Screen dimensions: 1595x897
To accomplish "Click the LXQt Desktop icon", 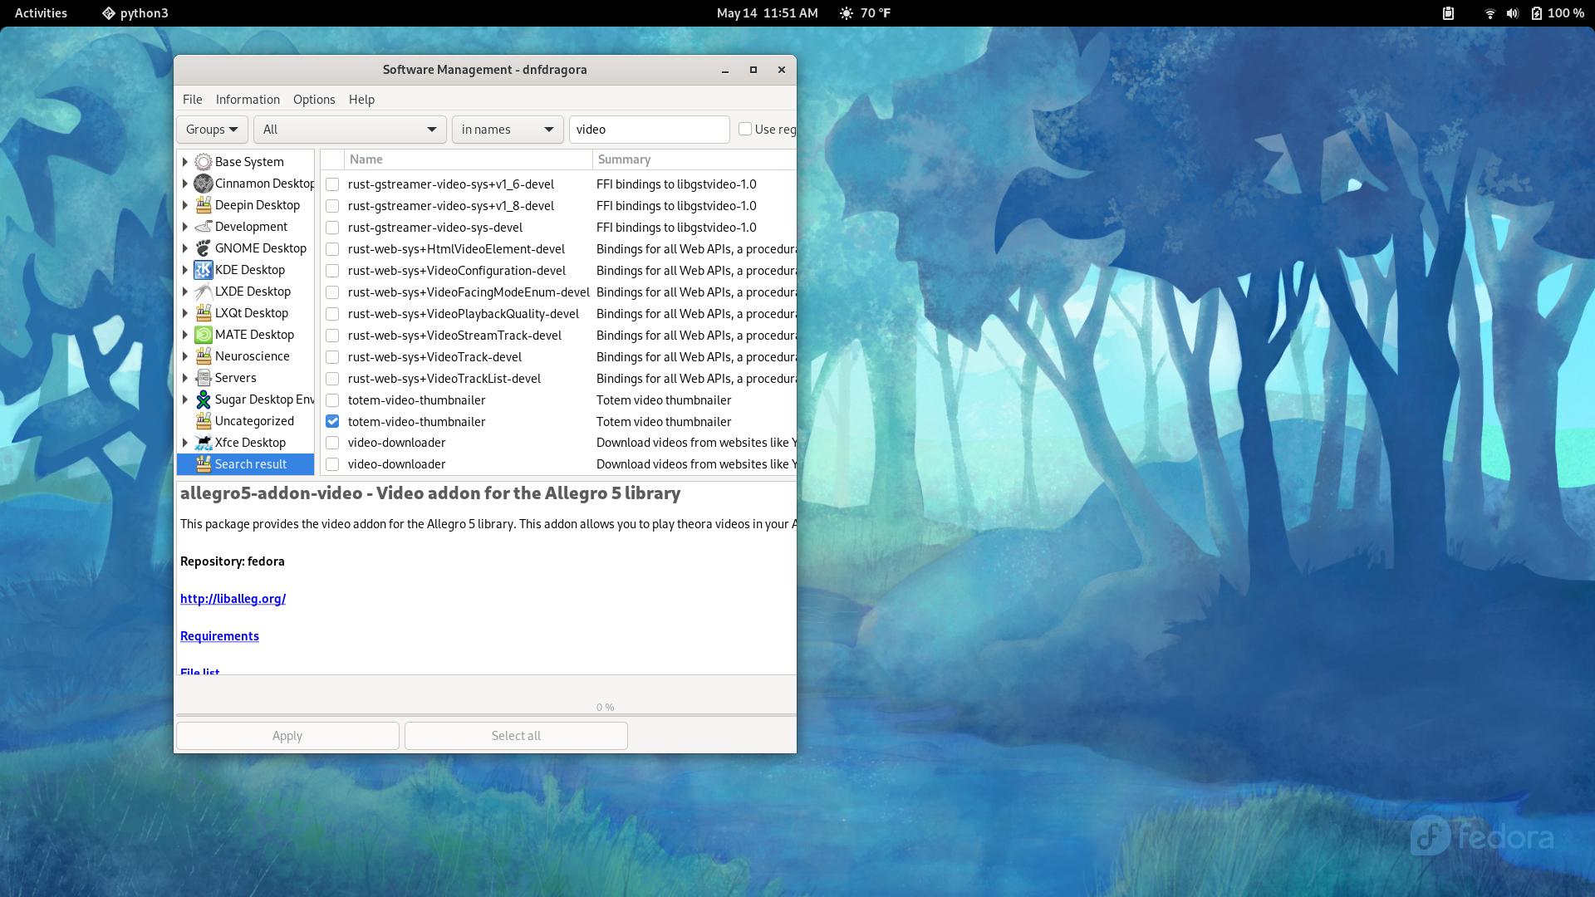I will click(204, 313).
